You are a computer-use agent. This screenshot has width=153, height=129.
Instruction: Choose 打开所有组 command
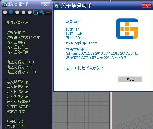[15, 121]
